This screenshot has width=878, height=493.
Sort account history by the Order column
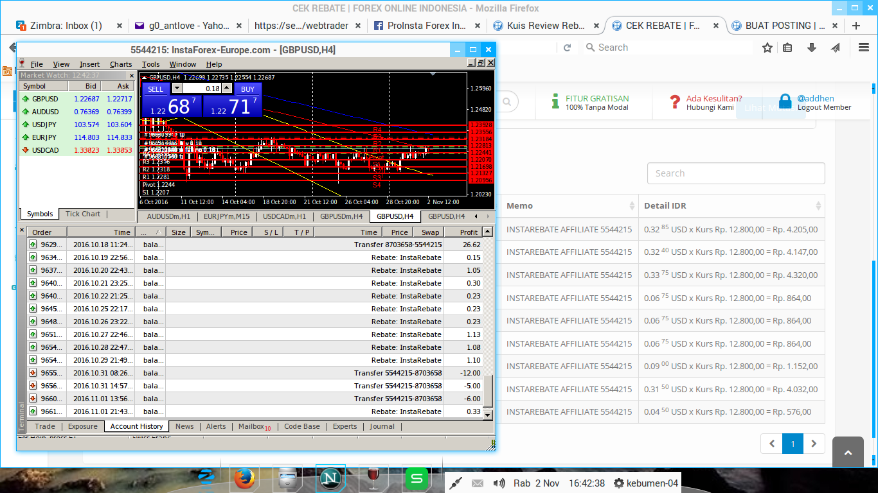tap(47, 232)
